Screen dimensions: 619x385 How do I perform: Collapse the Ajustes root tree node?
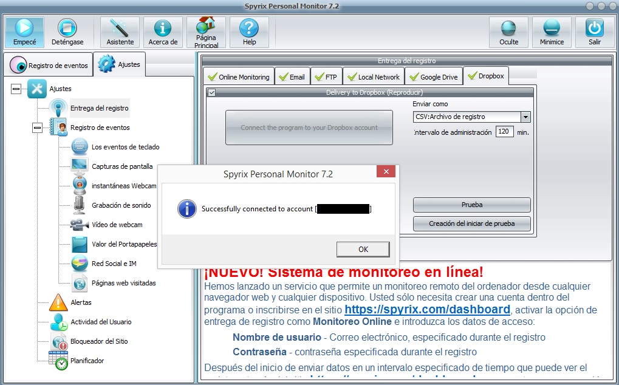pos(16,89)
